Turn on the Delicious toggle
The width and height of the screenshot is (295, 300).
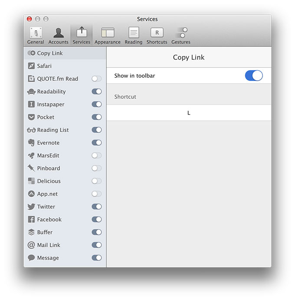96,181
